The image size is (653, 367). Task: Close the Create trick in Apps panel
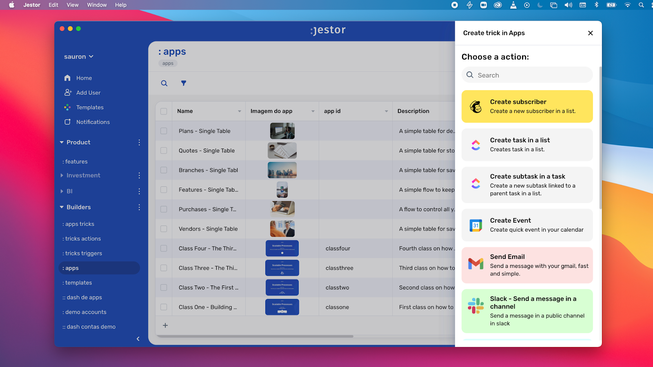tap(590, 33)
